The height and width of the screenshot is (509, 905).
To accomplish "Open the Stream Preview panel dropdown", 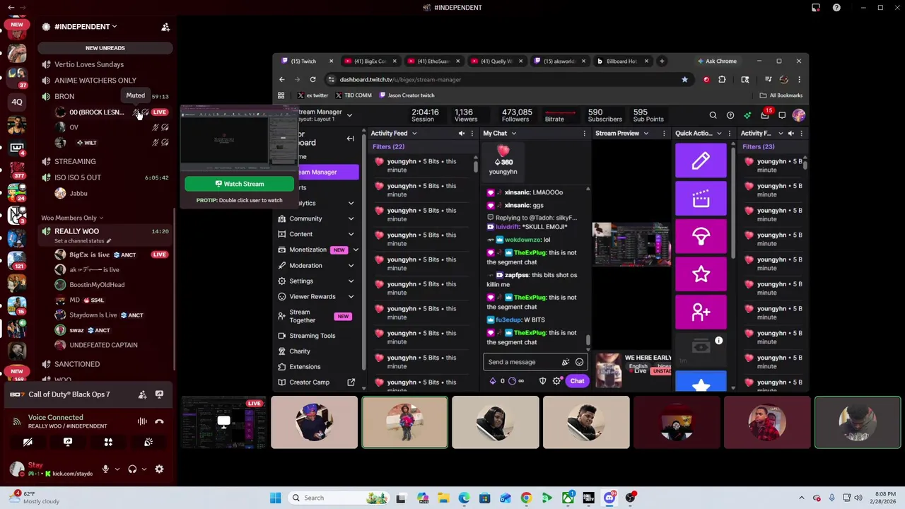I will pyautogui.click(x=646, y=133).
